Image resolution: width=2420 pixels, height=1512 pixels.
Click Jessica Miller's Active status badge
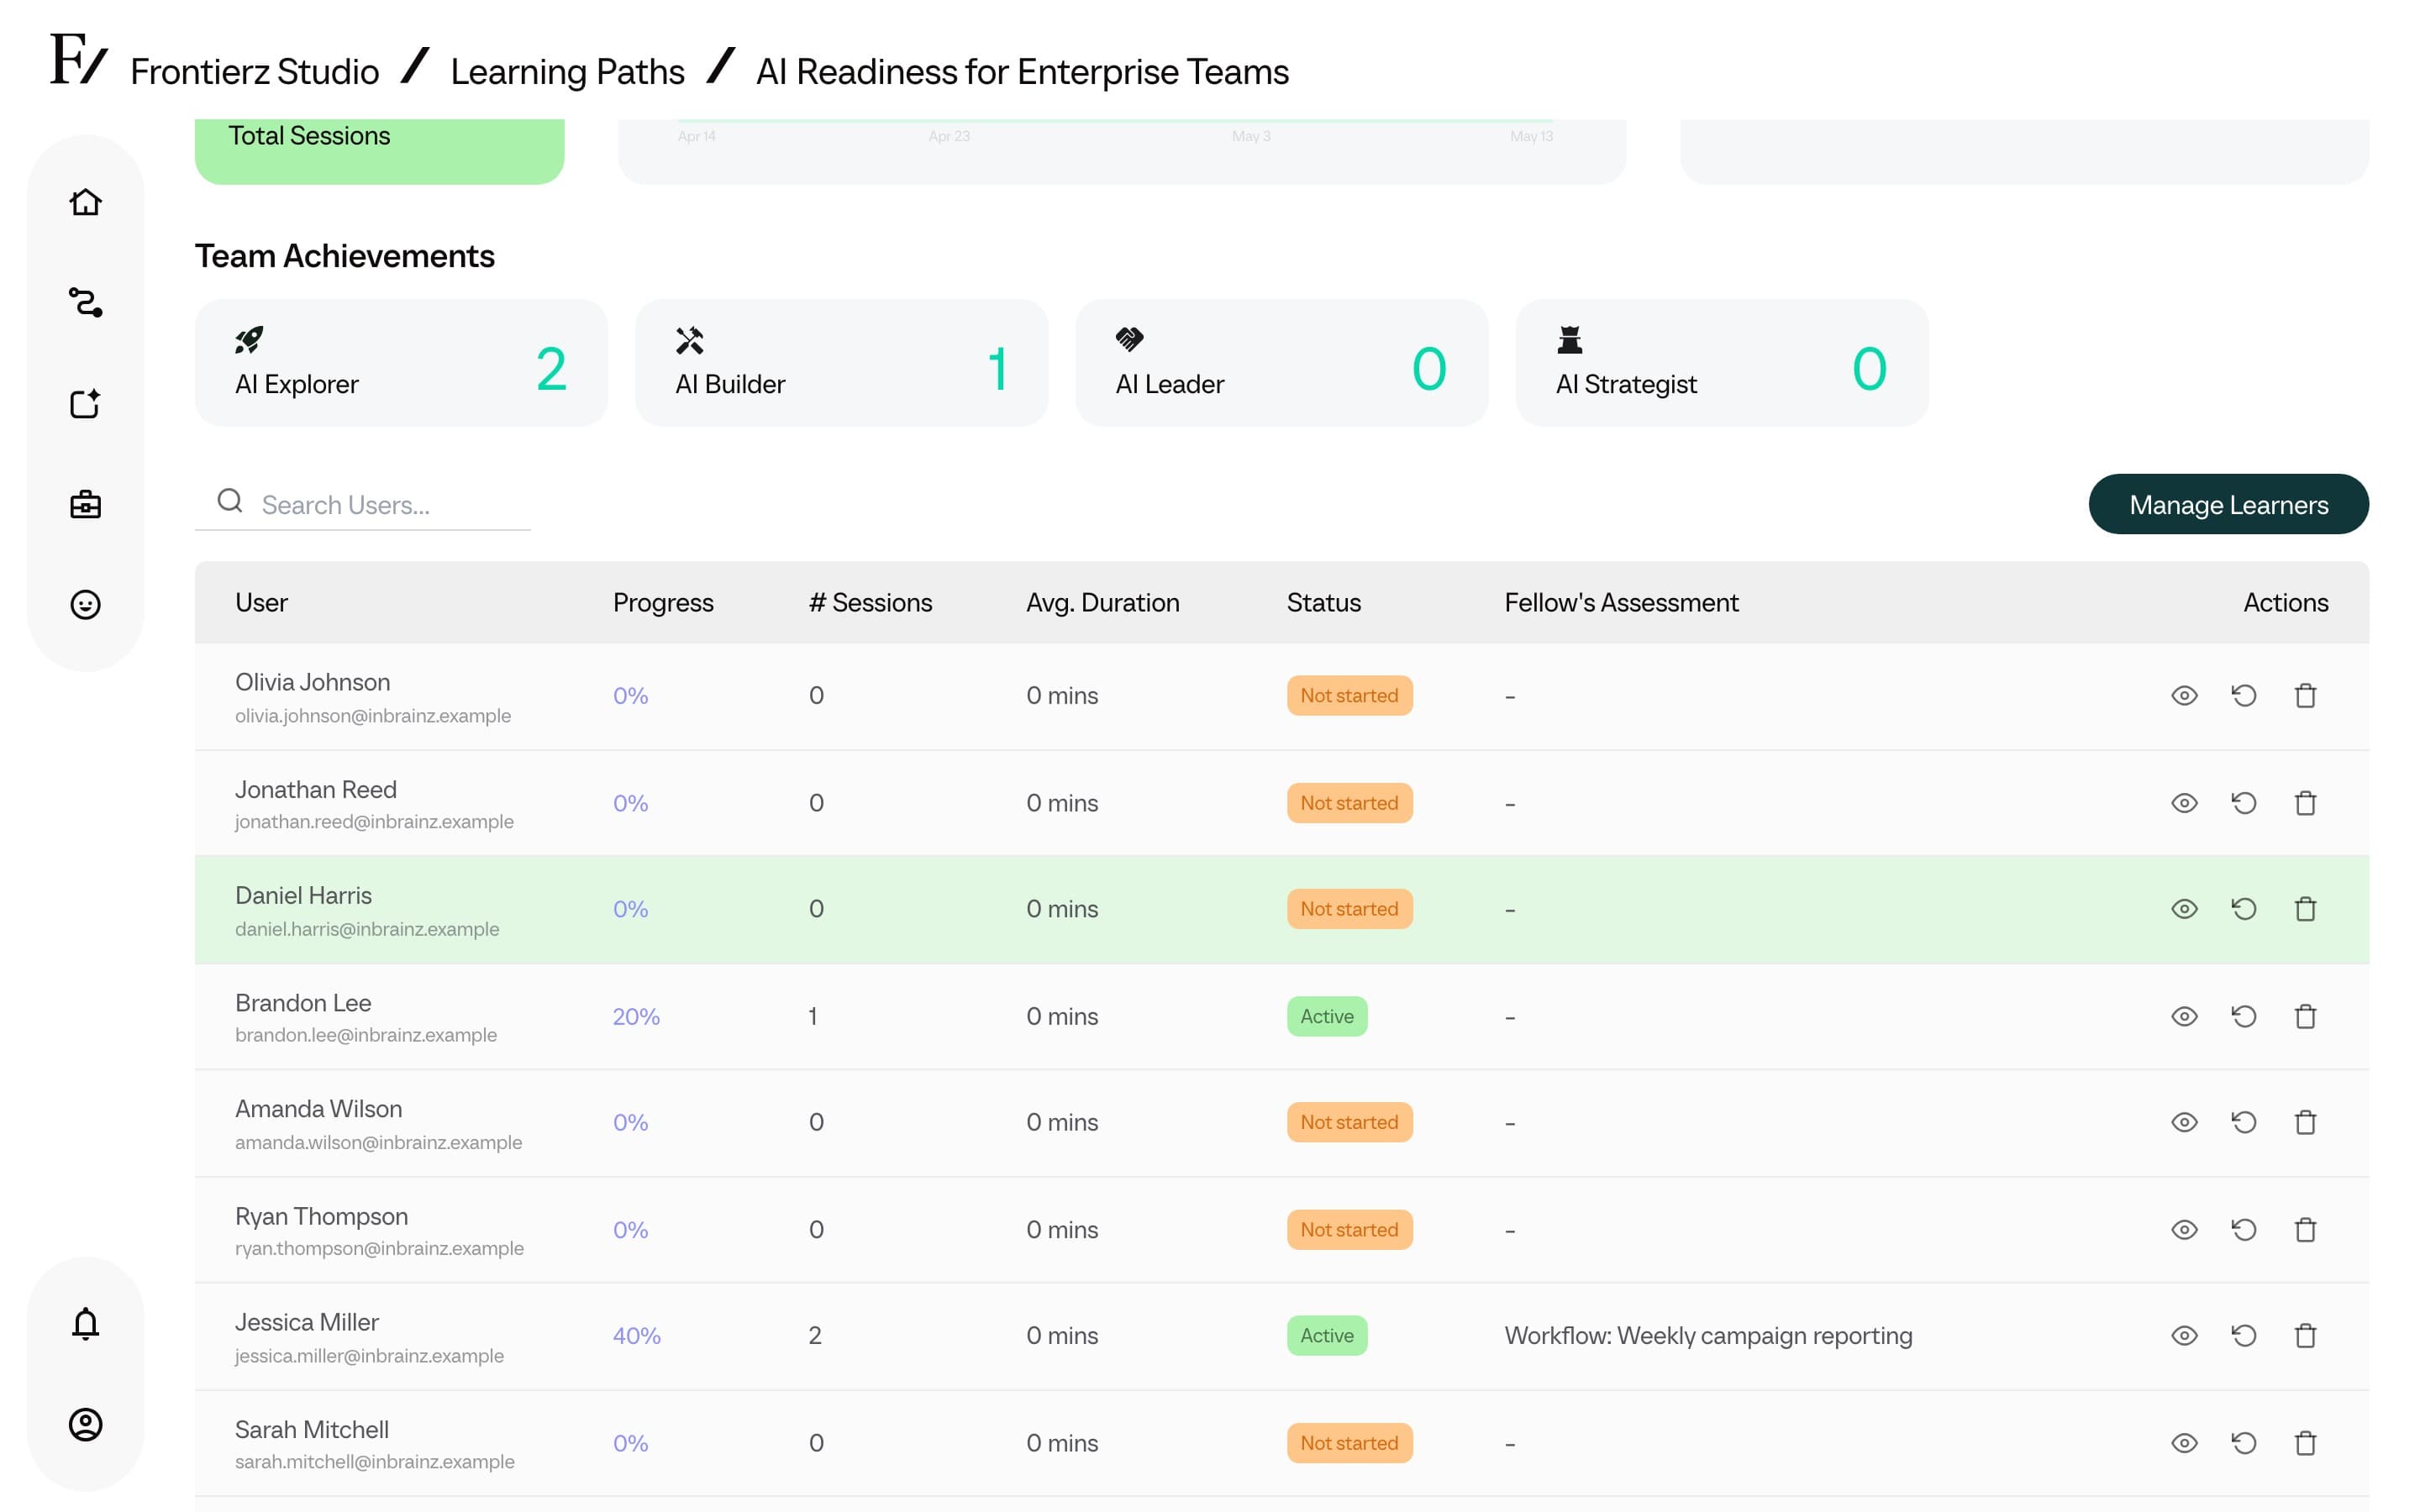pyautogui.click(x=1326, y=1335)
